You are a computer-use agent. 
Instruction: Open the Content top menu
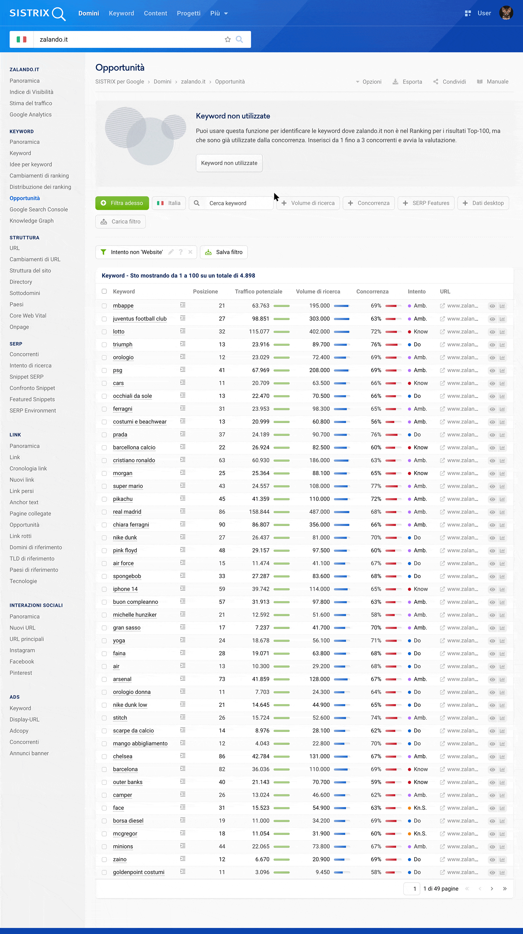click(x=156, y=13)
